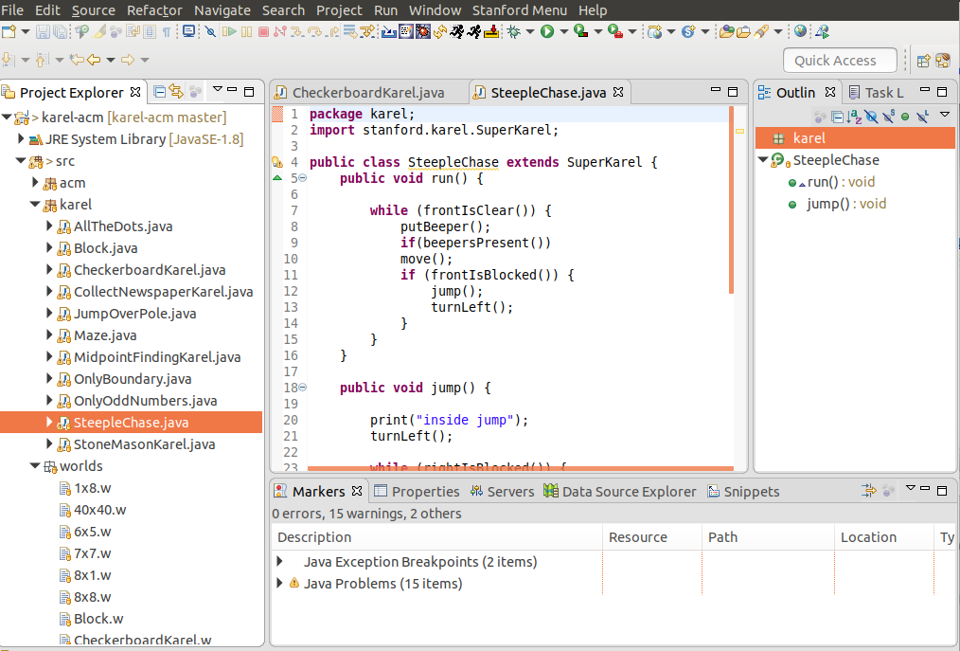Click the red Terminate stop icon
The width and height of the screenshot is (960, 651).
(x=262, y=31)
